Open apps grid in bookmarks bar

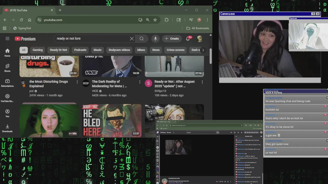coord(4,28)
